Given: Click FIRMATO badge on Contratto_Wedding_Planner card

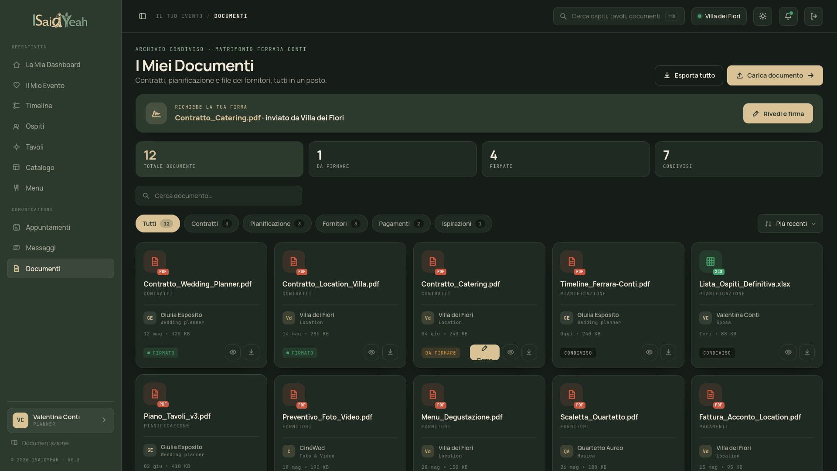Looking at the screenshot, I should coord(161,353).
